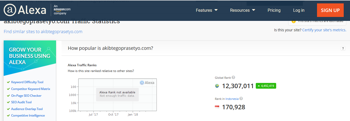Click the Alexa Traffic Ranks heading
Image resolution: width=350 pixels, height=121 pixels.
click(x=82, y=65)
